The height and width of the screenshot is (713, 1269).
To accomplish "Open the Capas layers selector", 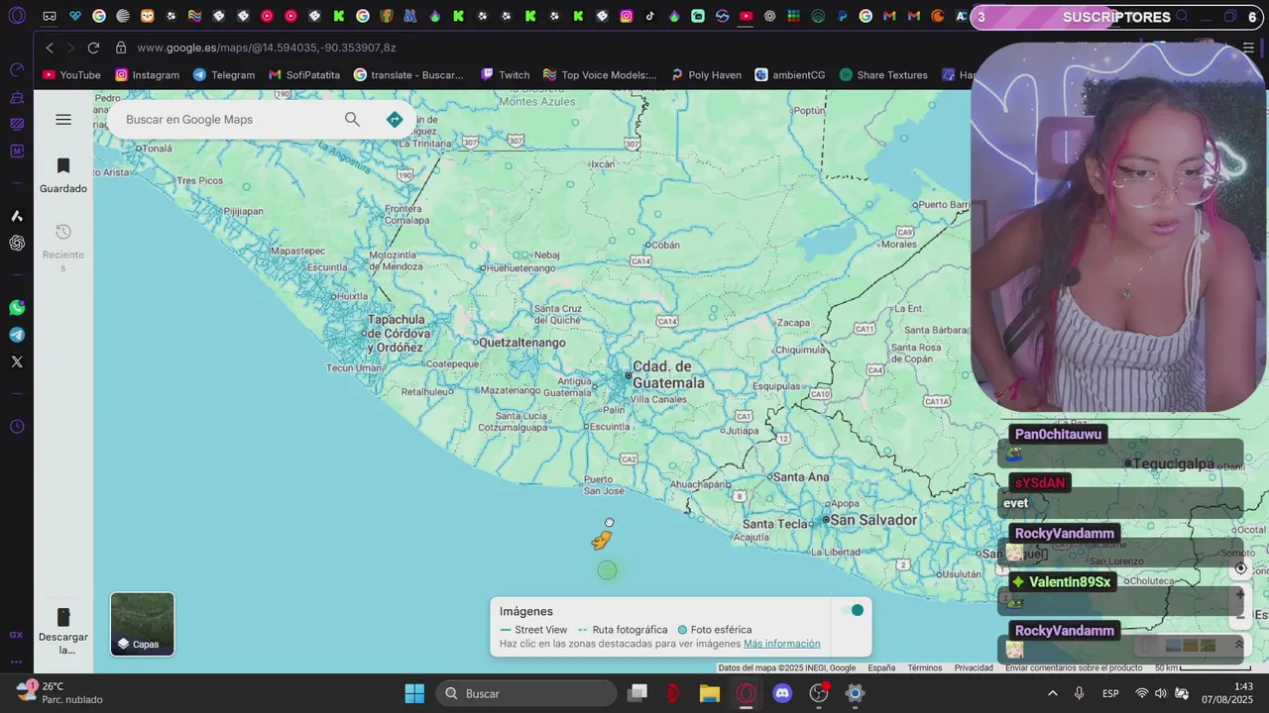I will 142,624.
